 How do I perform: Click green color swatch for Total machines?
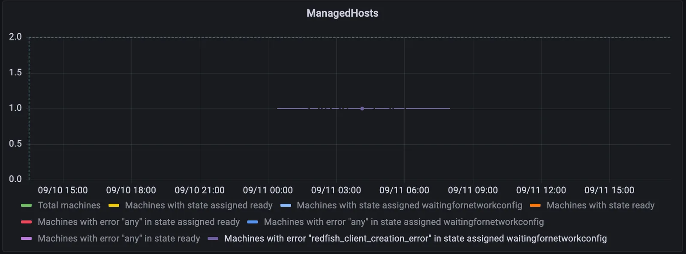[27, 206]
